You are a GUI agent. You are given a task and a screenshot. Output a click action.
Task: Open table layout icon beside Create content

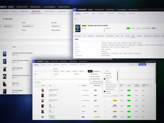149,64
